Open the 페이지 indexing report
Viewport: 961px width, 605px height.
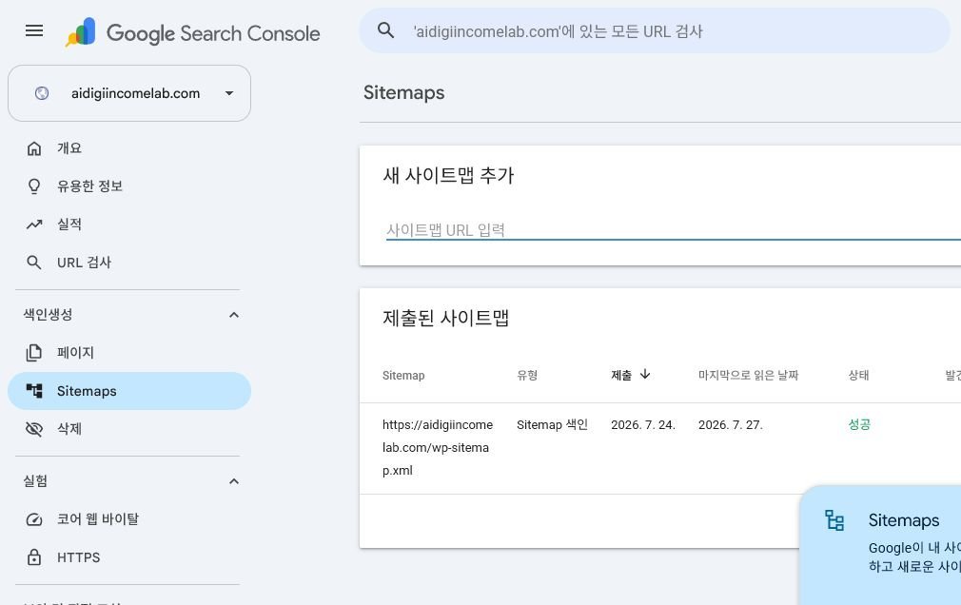pyautogui.click(x=129, y=353)
